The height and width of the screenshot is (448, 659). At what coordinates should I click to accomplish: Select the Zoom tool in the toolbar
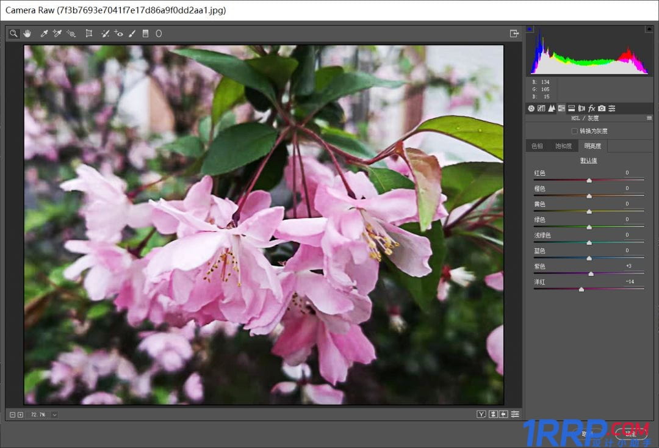[14, 34]
